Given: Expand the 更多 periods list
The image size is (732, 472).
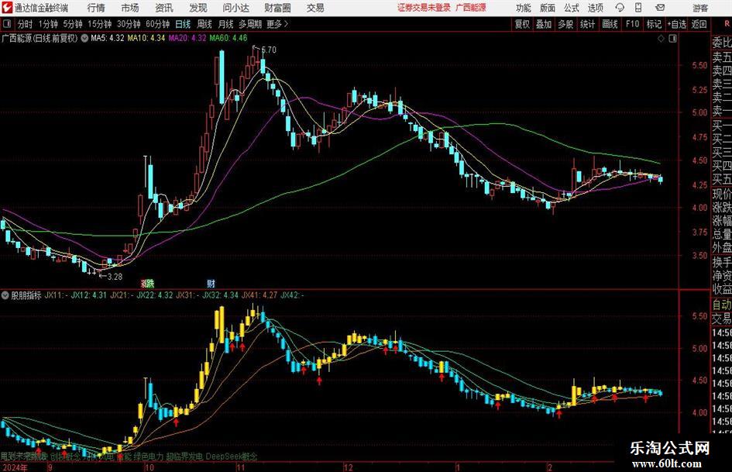Looking at the screenshot, I should click(277, 24).
